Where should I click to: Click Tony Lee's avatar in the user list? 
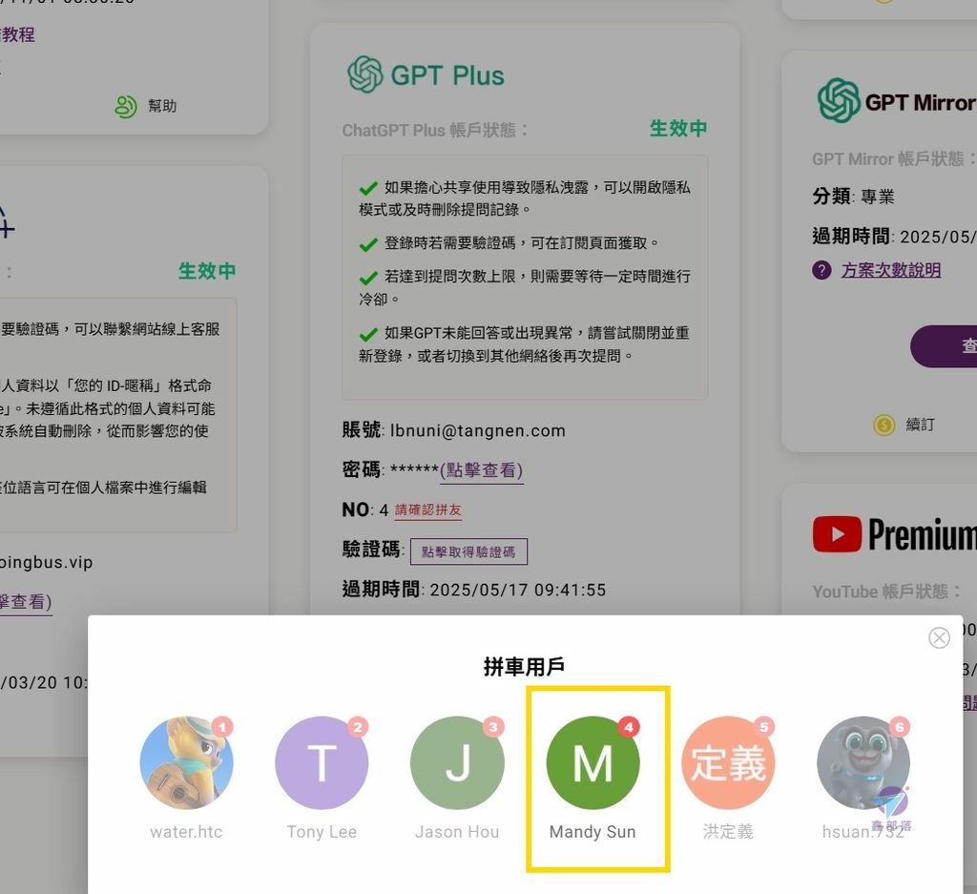322,762
